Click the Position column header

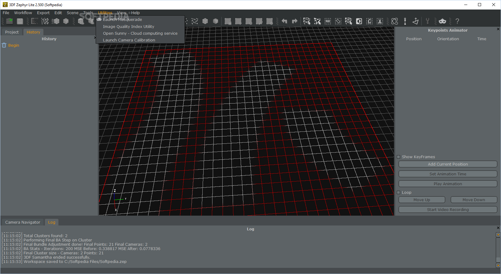click(x=414, y=39)
